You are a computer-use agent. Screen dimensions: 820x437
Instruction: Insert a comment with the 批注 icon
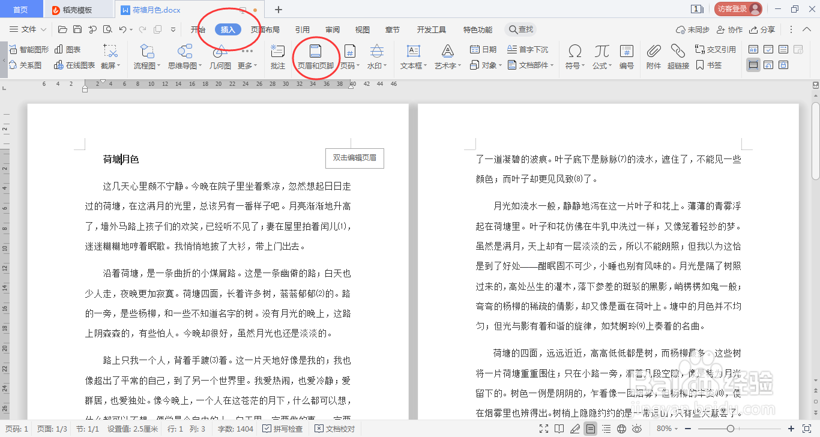(277, 57)
